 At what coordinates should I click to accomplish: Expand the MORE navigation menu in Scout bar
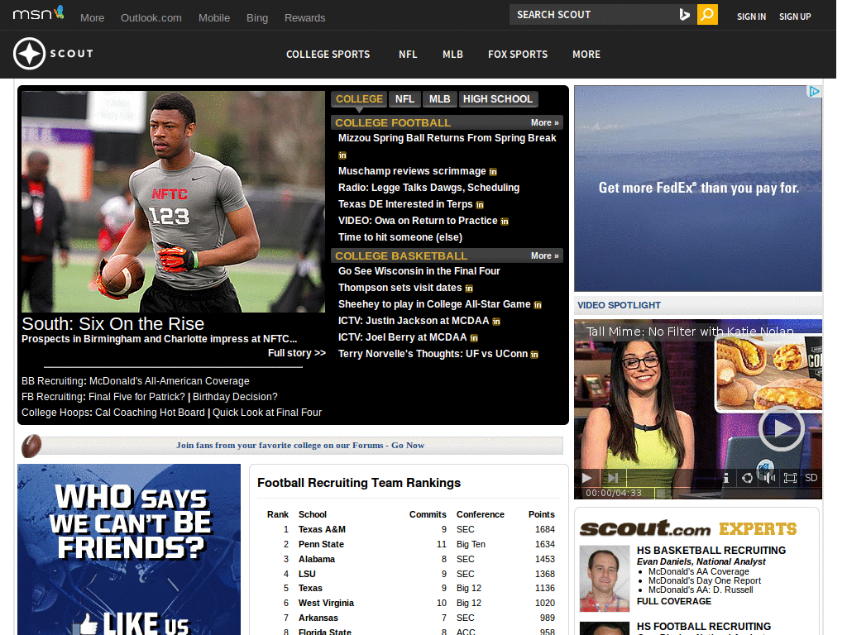pos(586,55)
